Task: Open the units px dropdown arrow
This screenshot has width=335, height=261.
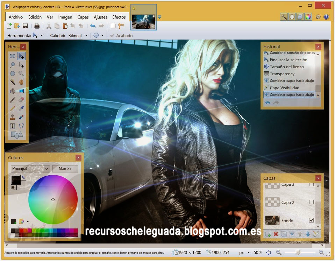Action: pyautogui.click(x=249, y=253)
